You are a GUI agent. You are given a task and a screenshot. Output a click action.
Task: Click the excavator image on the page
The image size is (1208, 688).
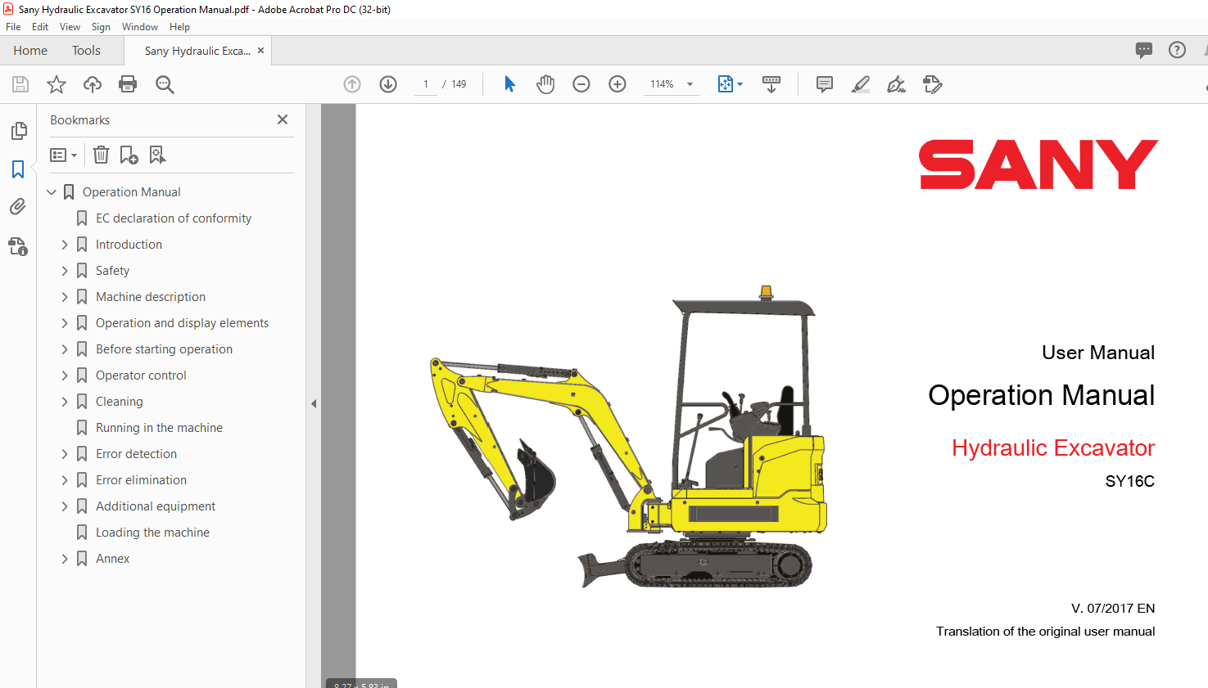(x=628, y=438)
